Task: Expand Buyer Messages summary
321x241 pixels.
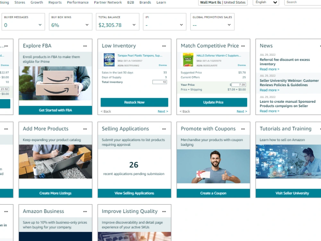Action: (40, 25)
